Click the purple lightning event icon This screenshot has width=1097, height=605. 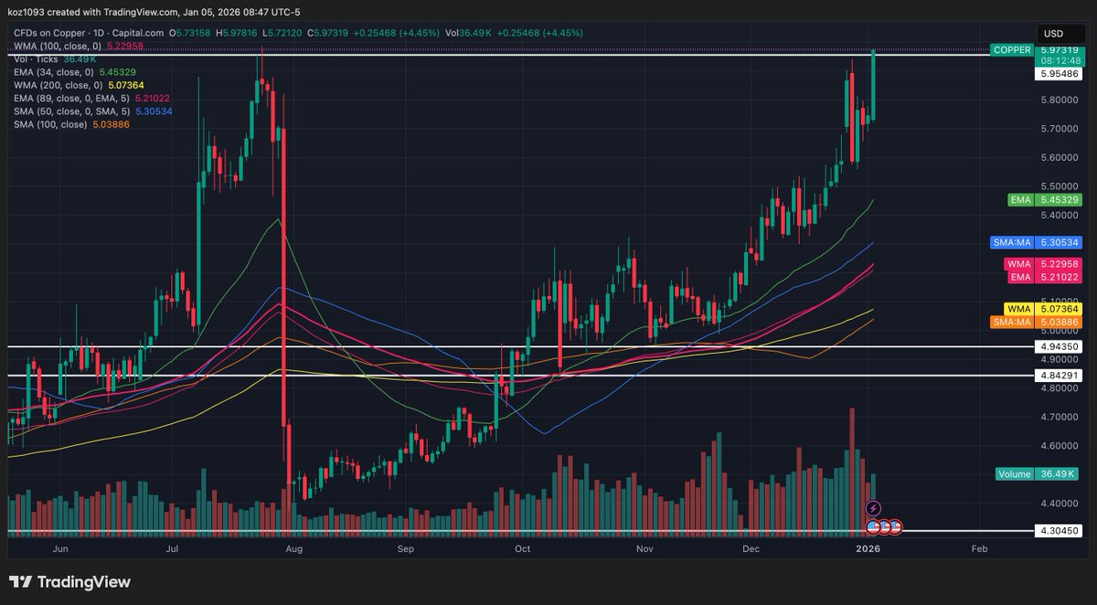click(x=873, y=508)
